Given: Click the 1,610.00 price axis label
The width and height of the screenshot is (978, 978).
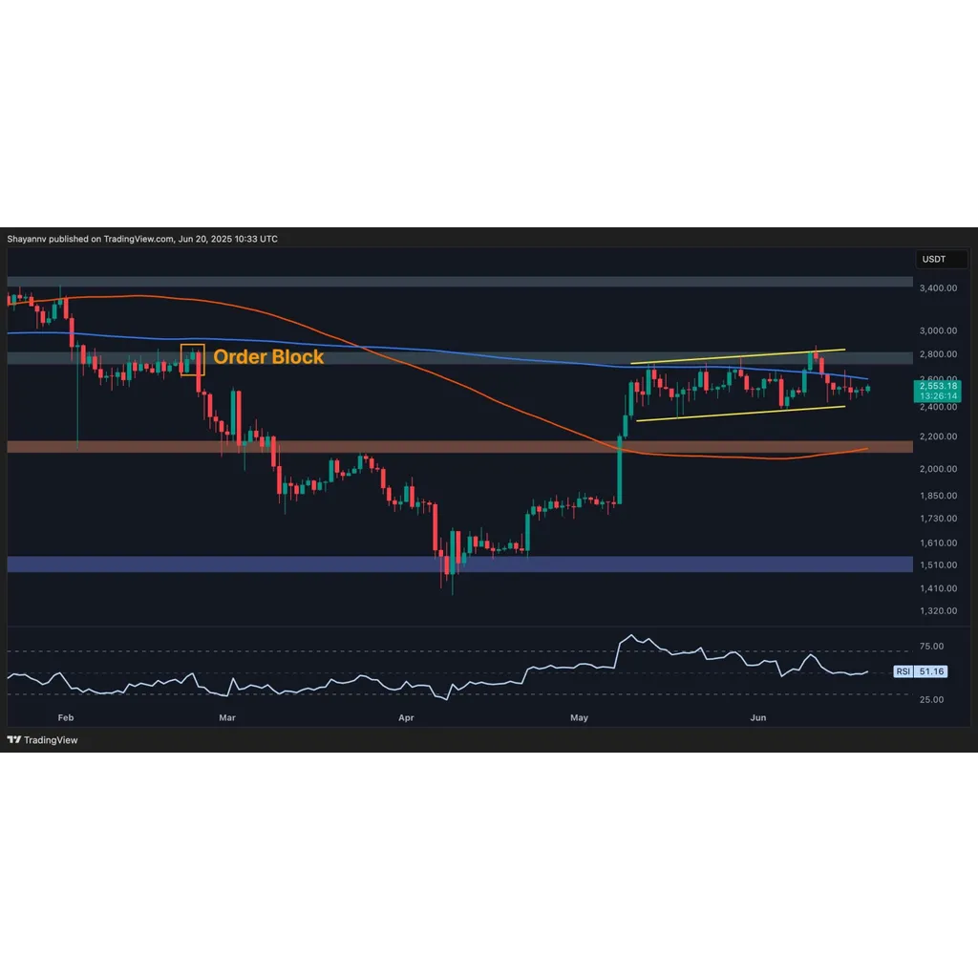Looking at the screenshot, I should click(938, 542).
